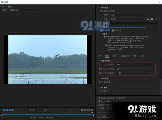Viewport: 162px width, 120px height.
Task: Toggle the Export Video checkbox
Action: [x=101, y=31]
